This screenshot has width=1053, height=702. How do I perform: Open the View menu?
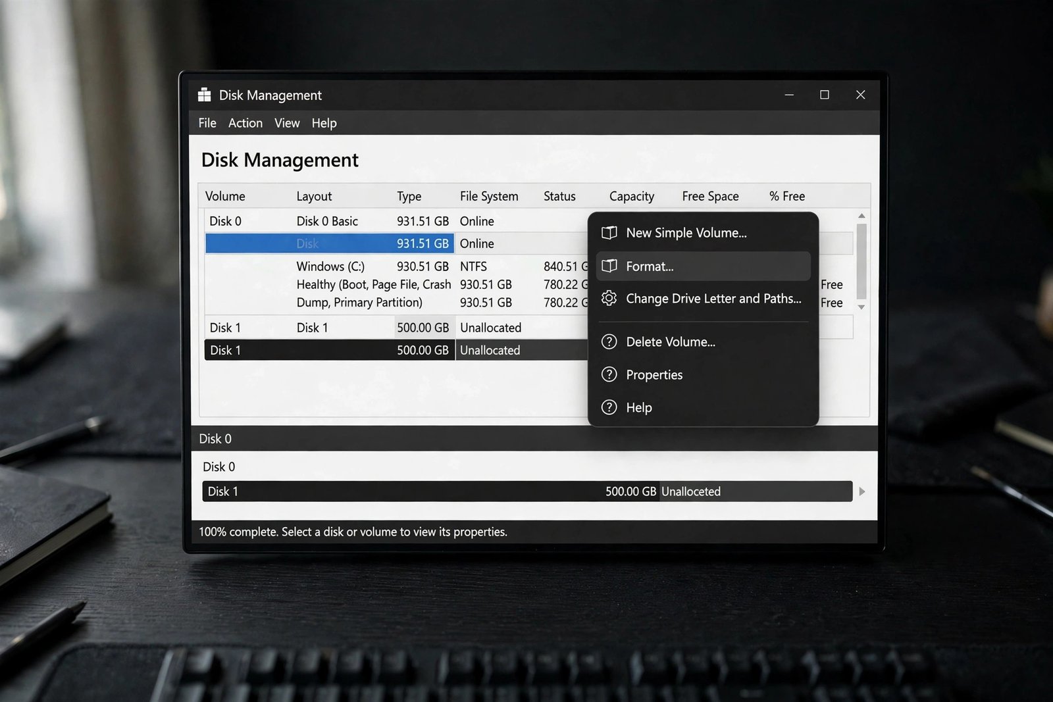tap(287, 123)
